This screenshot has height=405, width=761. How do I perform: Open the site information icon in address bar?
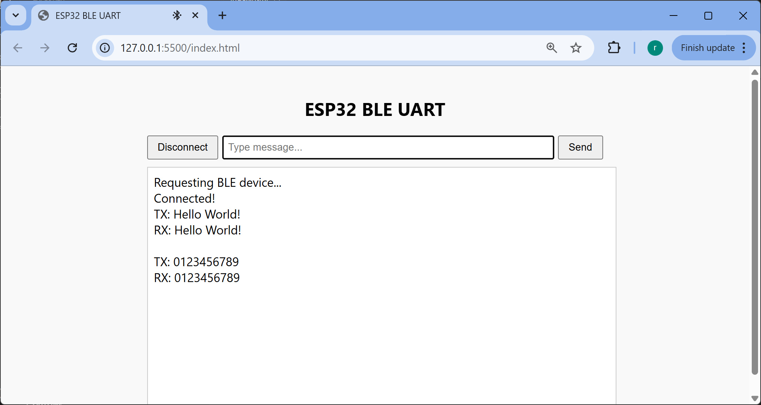pyautogui.click(x=105, y=48)
